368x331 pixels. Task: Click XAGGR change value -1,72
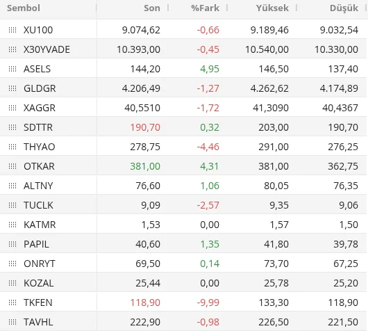coord(208,108)
